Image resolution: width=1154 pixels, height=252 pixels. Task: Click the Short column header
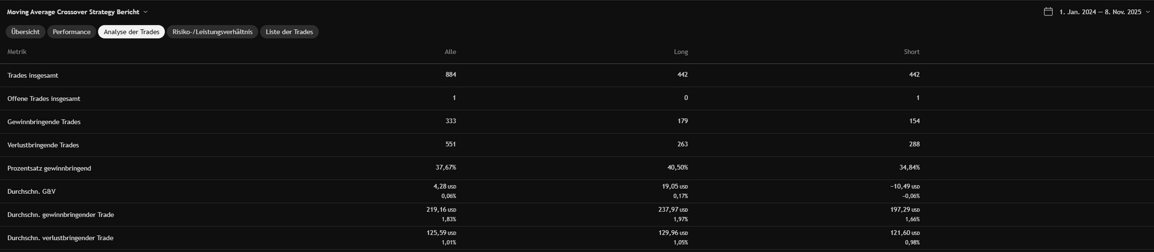pyautogui.click(x=911, y=52)
